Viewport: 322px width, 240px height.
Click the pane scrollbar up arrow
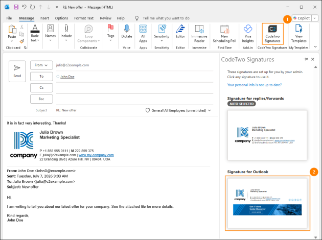pyautogui.click(x=315, y=67)
